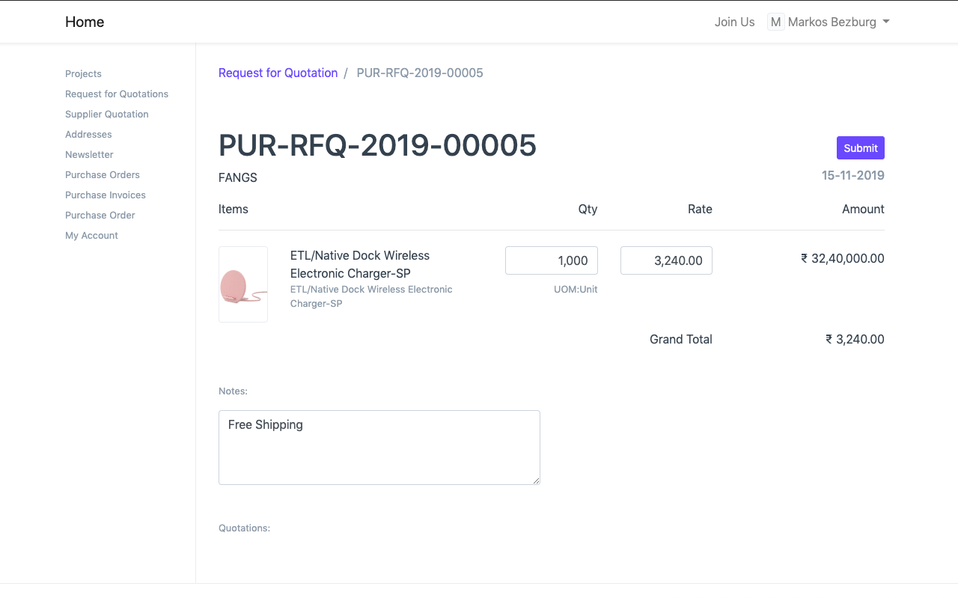Viewport: 958px width, 598px height.
Task: Click the ETL/Native Dock Wireless Charger item name
Action: (360, 264)
